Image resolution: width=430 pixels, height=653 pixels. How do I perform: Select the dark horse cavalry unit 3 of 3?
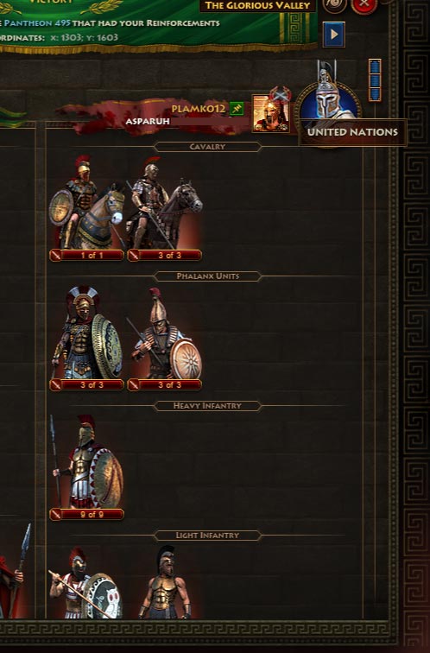[x=164, y=208]
